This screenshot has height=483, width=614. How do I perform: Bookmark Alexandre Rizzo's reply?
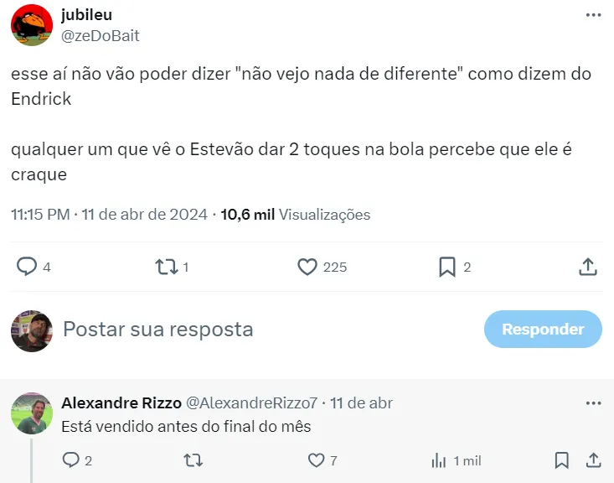pyautogui.click(x=562, y=460)
